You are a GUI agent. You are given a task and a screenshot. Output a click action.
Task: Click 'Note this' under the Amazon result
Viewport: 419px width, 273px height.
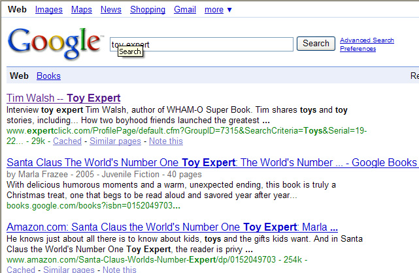tap(120, 270)
